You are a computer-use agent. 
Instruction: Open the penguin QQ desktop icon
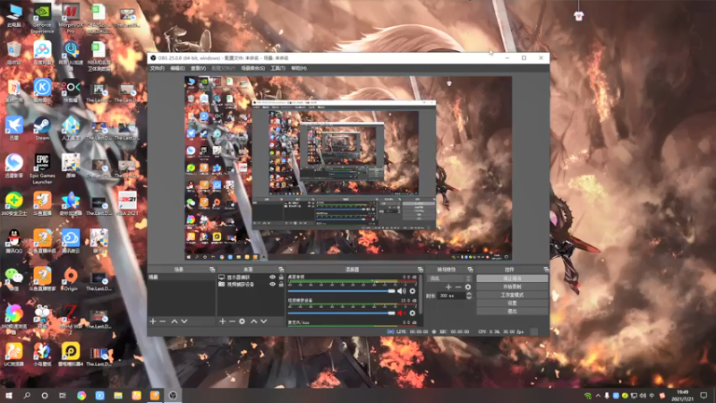(x=14, y=241)
